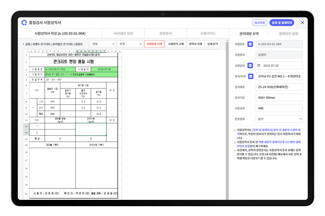Open the 정렬 dropdown
This screenshot has height=216, width=325.
103,44
